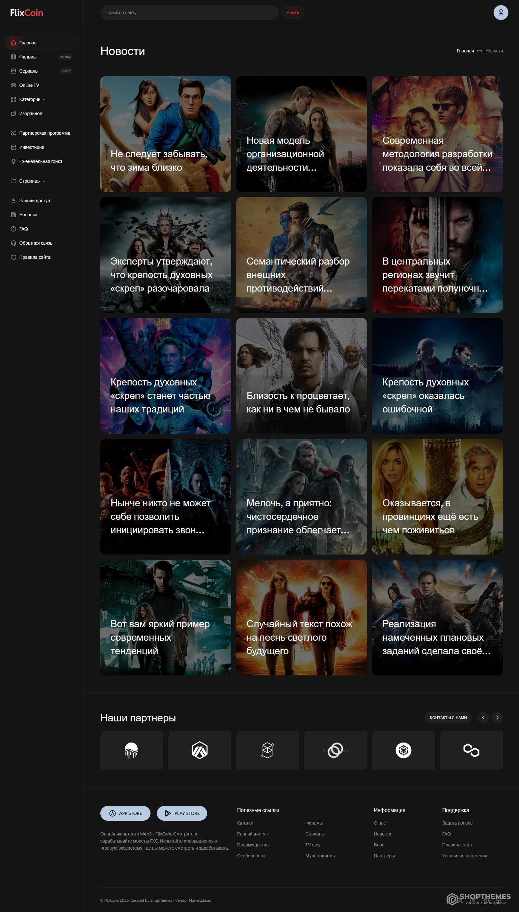Click the PLAY STORE button
This screenshot has height=912, width=519.
point(182,813)
